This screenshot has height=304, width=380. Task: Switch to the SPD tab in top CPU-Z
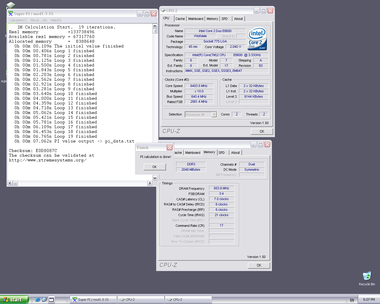coord(225,19)
